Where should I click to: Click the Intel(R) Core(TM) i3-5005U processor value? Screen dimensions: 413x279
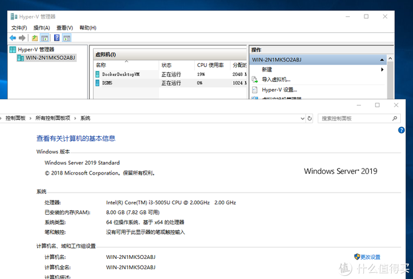[x=171, y=202]
